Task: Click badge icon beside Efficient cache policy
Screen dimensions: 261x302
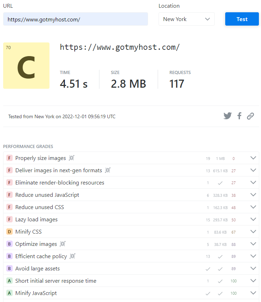Action: click(x=73, y=256)
